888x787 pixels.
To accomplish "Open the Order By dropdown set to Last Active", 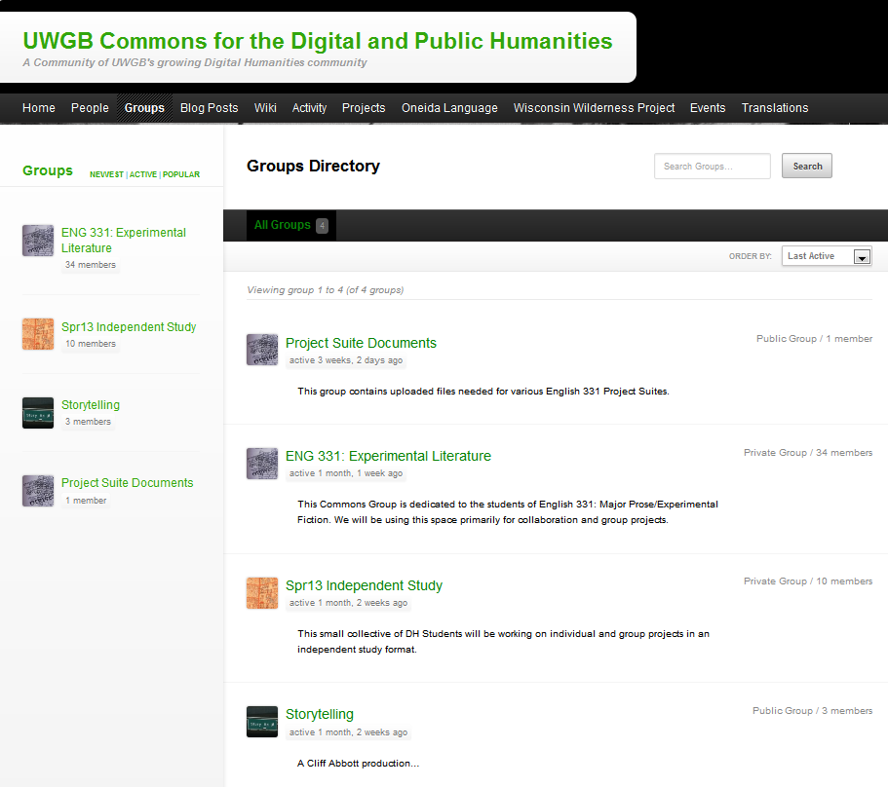I will tap(827, 256).
